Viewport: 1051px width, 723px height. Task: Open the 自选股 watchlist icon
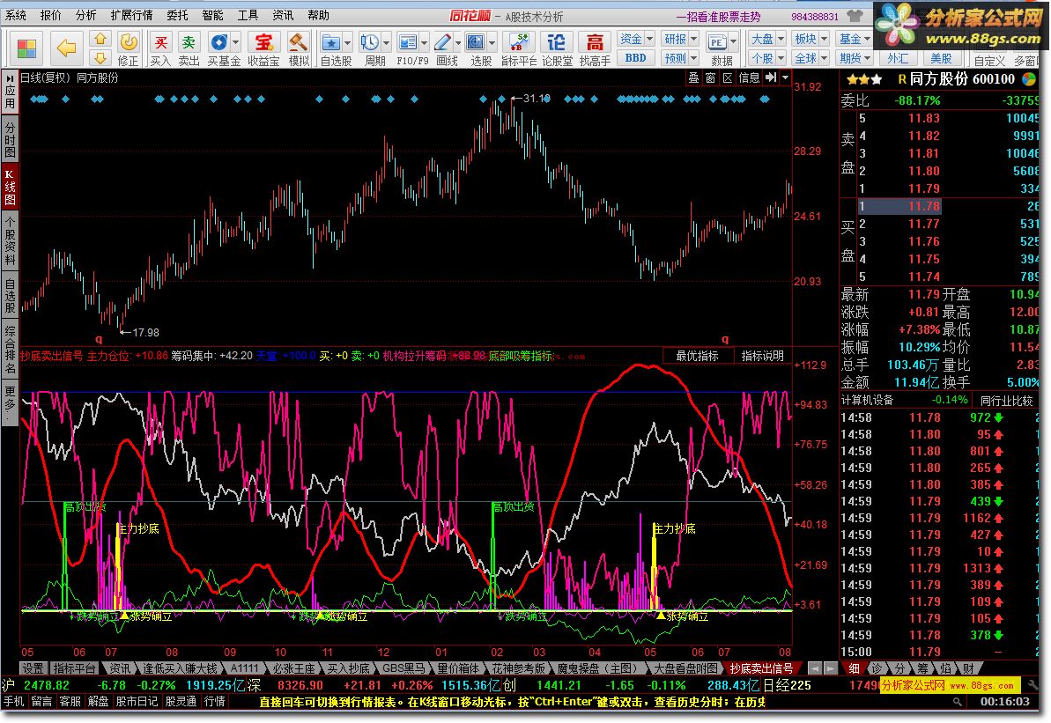[331, 42]
